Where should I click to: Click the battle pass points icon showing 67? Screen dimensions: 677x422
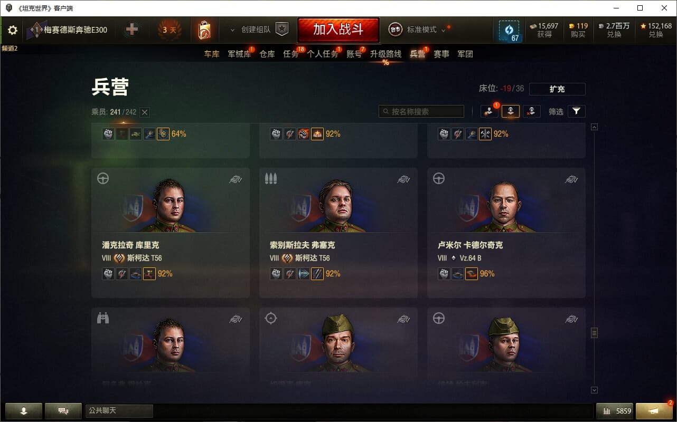[509, 31]
